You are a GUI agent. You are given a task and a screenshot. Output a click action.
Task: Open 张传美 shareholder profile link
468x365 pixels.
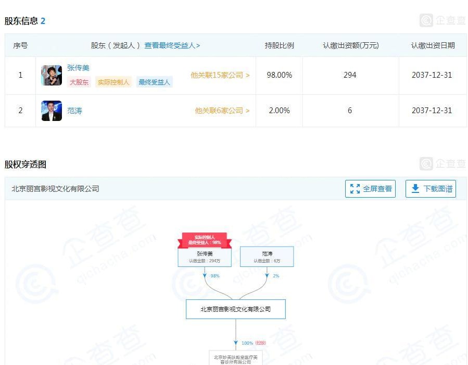78,68
